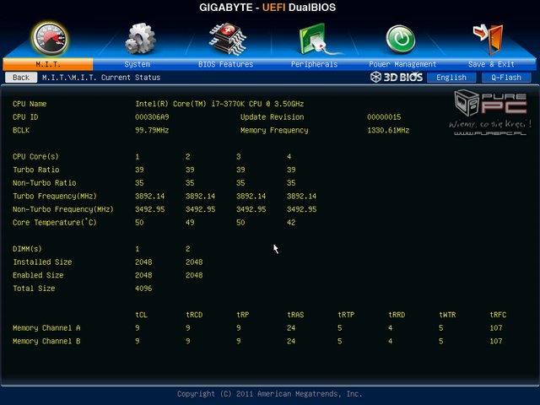Open the Power Management green power icon

pos(401,40)
